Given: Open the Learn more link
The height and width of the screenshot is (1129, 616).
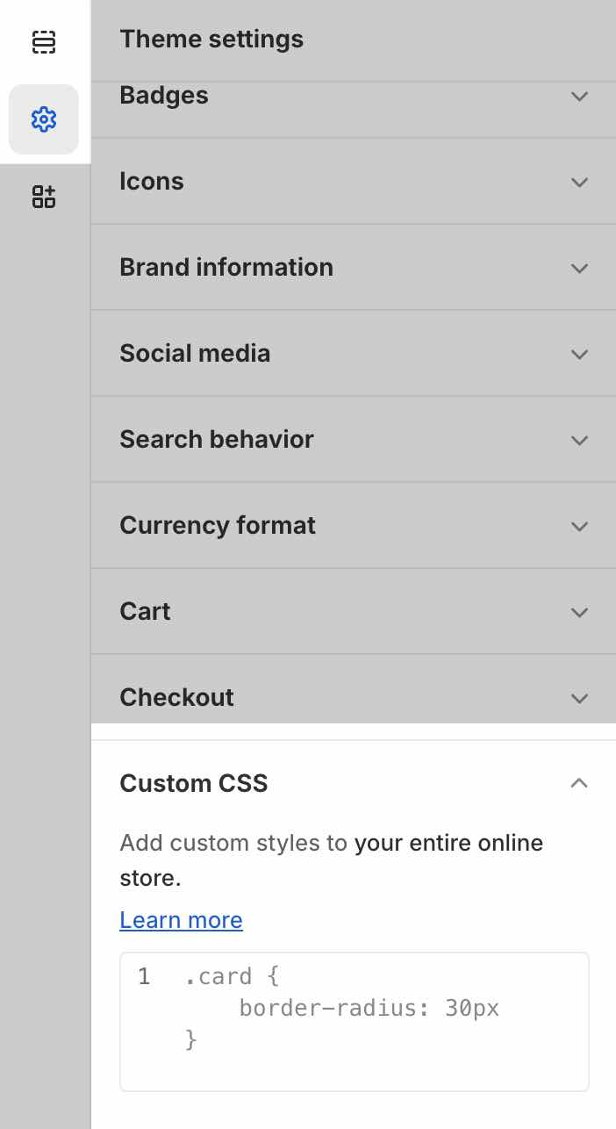Looking at the screenshot, I should (x=181, y=920).
